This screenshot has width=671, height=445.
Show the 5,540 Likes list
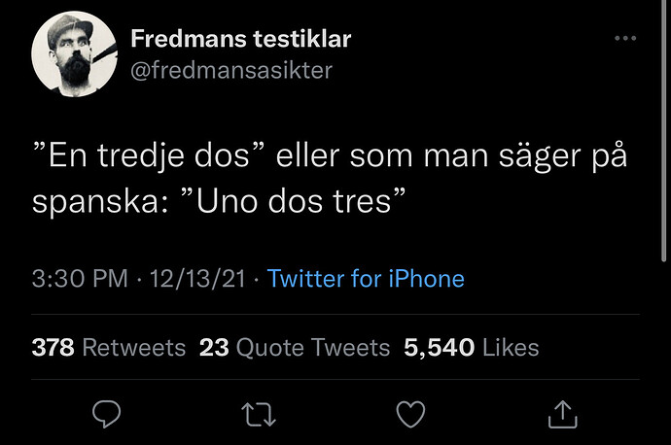471,347
